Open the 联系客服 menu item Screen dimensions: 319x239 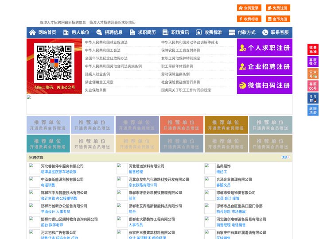(280, 32)
